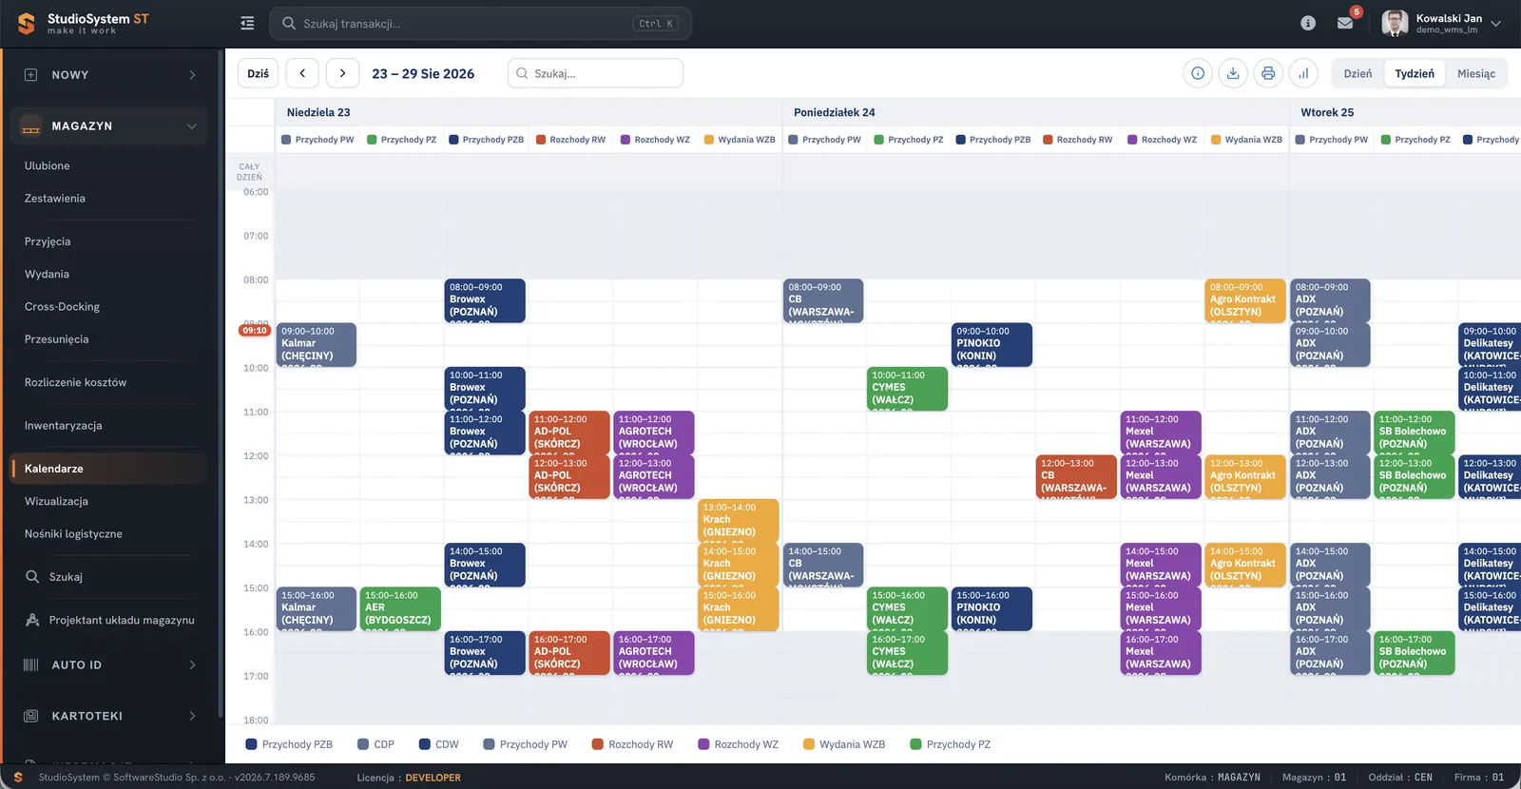The image size is (1521, 789).
Task: Print the calendar with the printer icon
Action: pos(1268,73)
